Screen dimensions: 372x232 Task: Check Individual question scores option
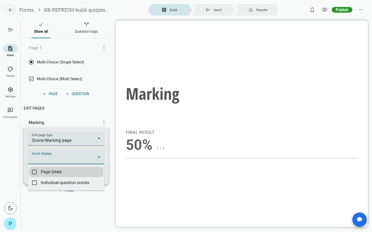point(66,183)
